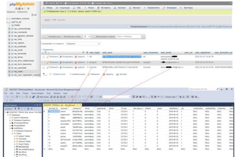Collapse the AuthWhale database node
The image size is (236, 157).
point(10,128)
